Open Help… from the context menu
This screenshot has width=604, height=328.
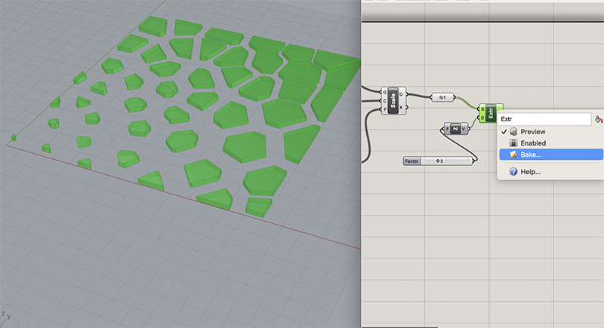pos(531,172)
